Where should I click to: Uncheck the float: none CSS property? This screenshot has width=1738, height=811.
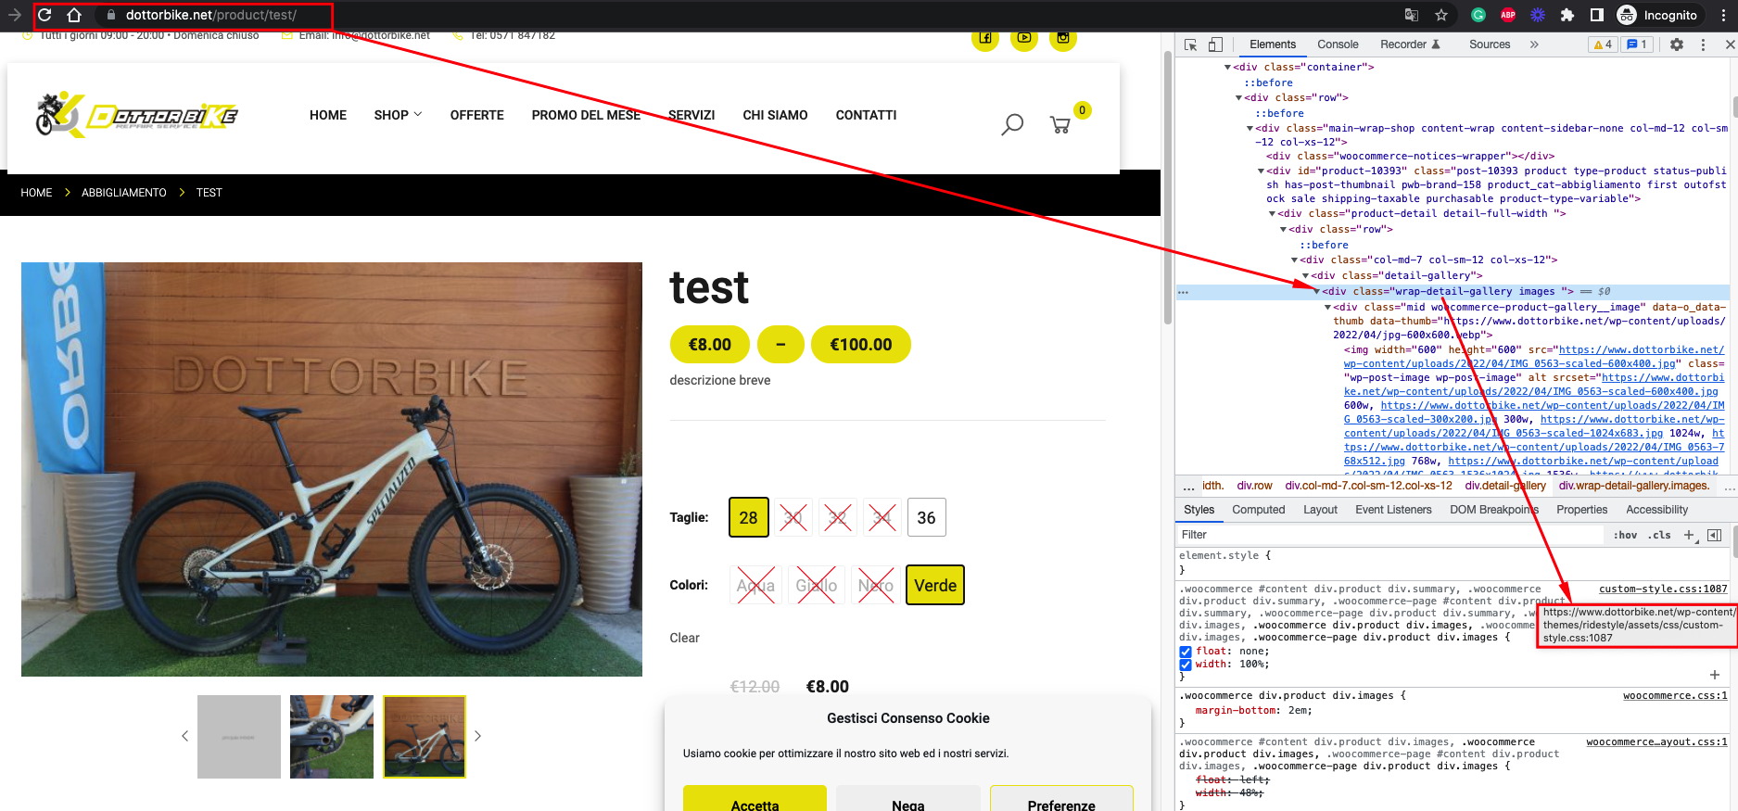pyautogui.click(x=1186, y=652)
